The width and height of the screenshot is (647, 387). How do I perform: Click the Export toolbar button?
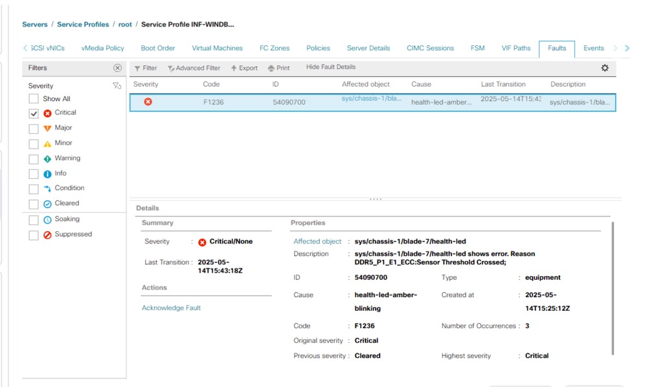pyautogui.click(x=244, y=68)
